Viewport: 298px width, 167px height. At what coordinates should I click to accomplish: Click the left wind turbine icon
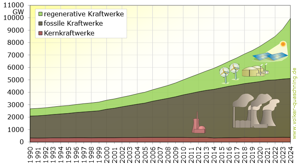click(x=224, y=73)
